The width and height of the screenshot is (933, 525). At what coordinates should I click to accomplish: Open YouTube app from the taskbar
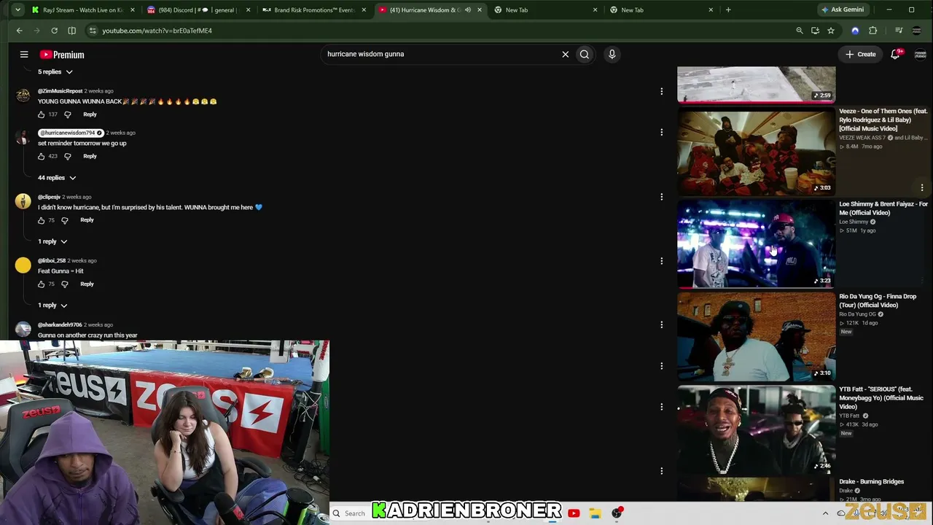[x=574, y=513]
